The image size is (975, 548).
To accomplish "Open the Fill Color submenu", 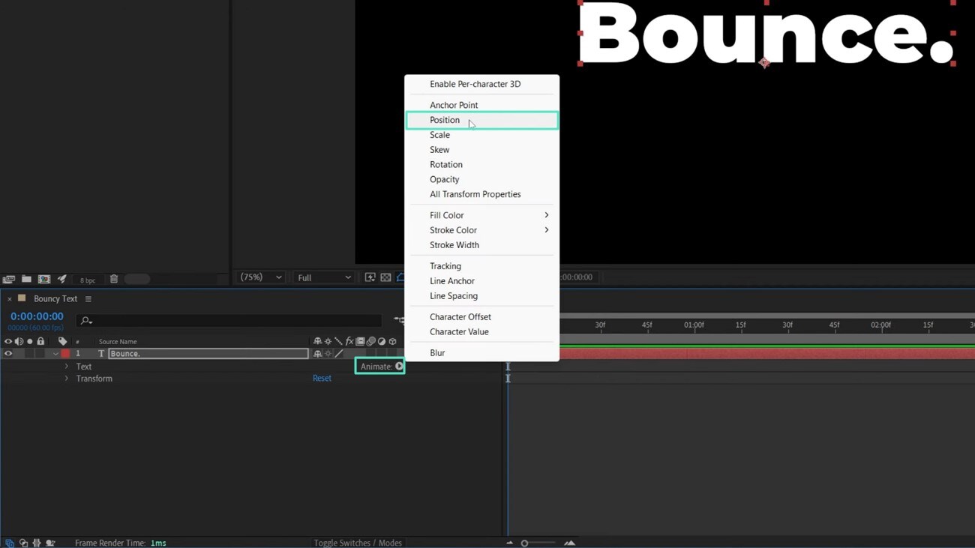I will pyautogui.click(x=481, y=215).
